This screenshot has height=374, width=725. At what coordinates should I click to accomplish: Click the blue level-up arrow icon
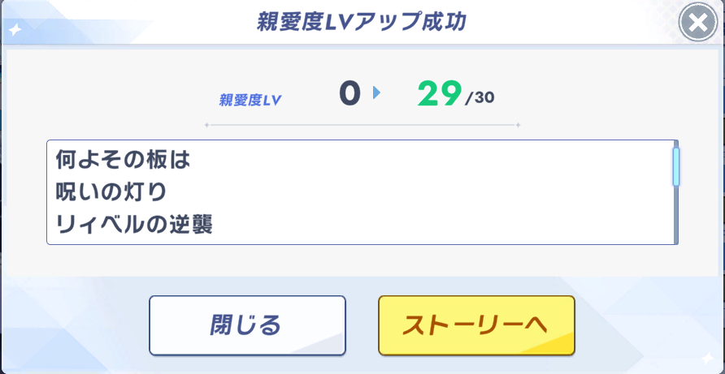tap(376, 93)
